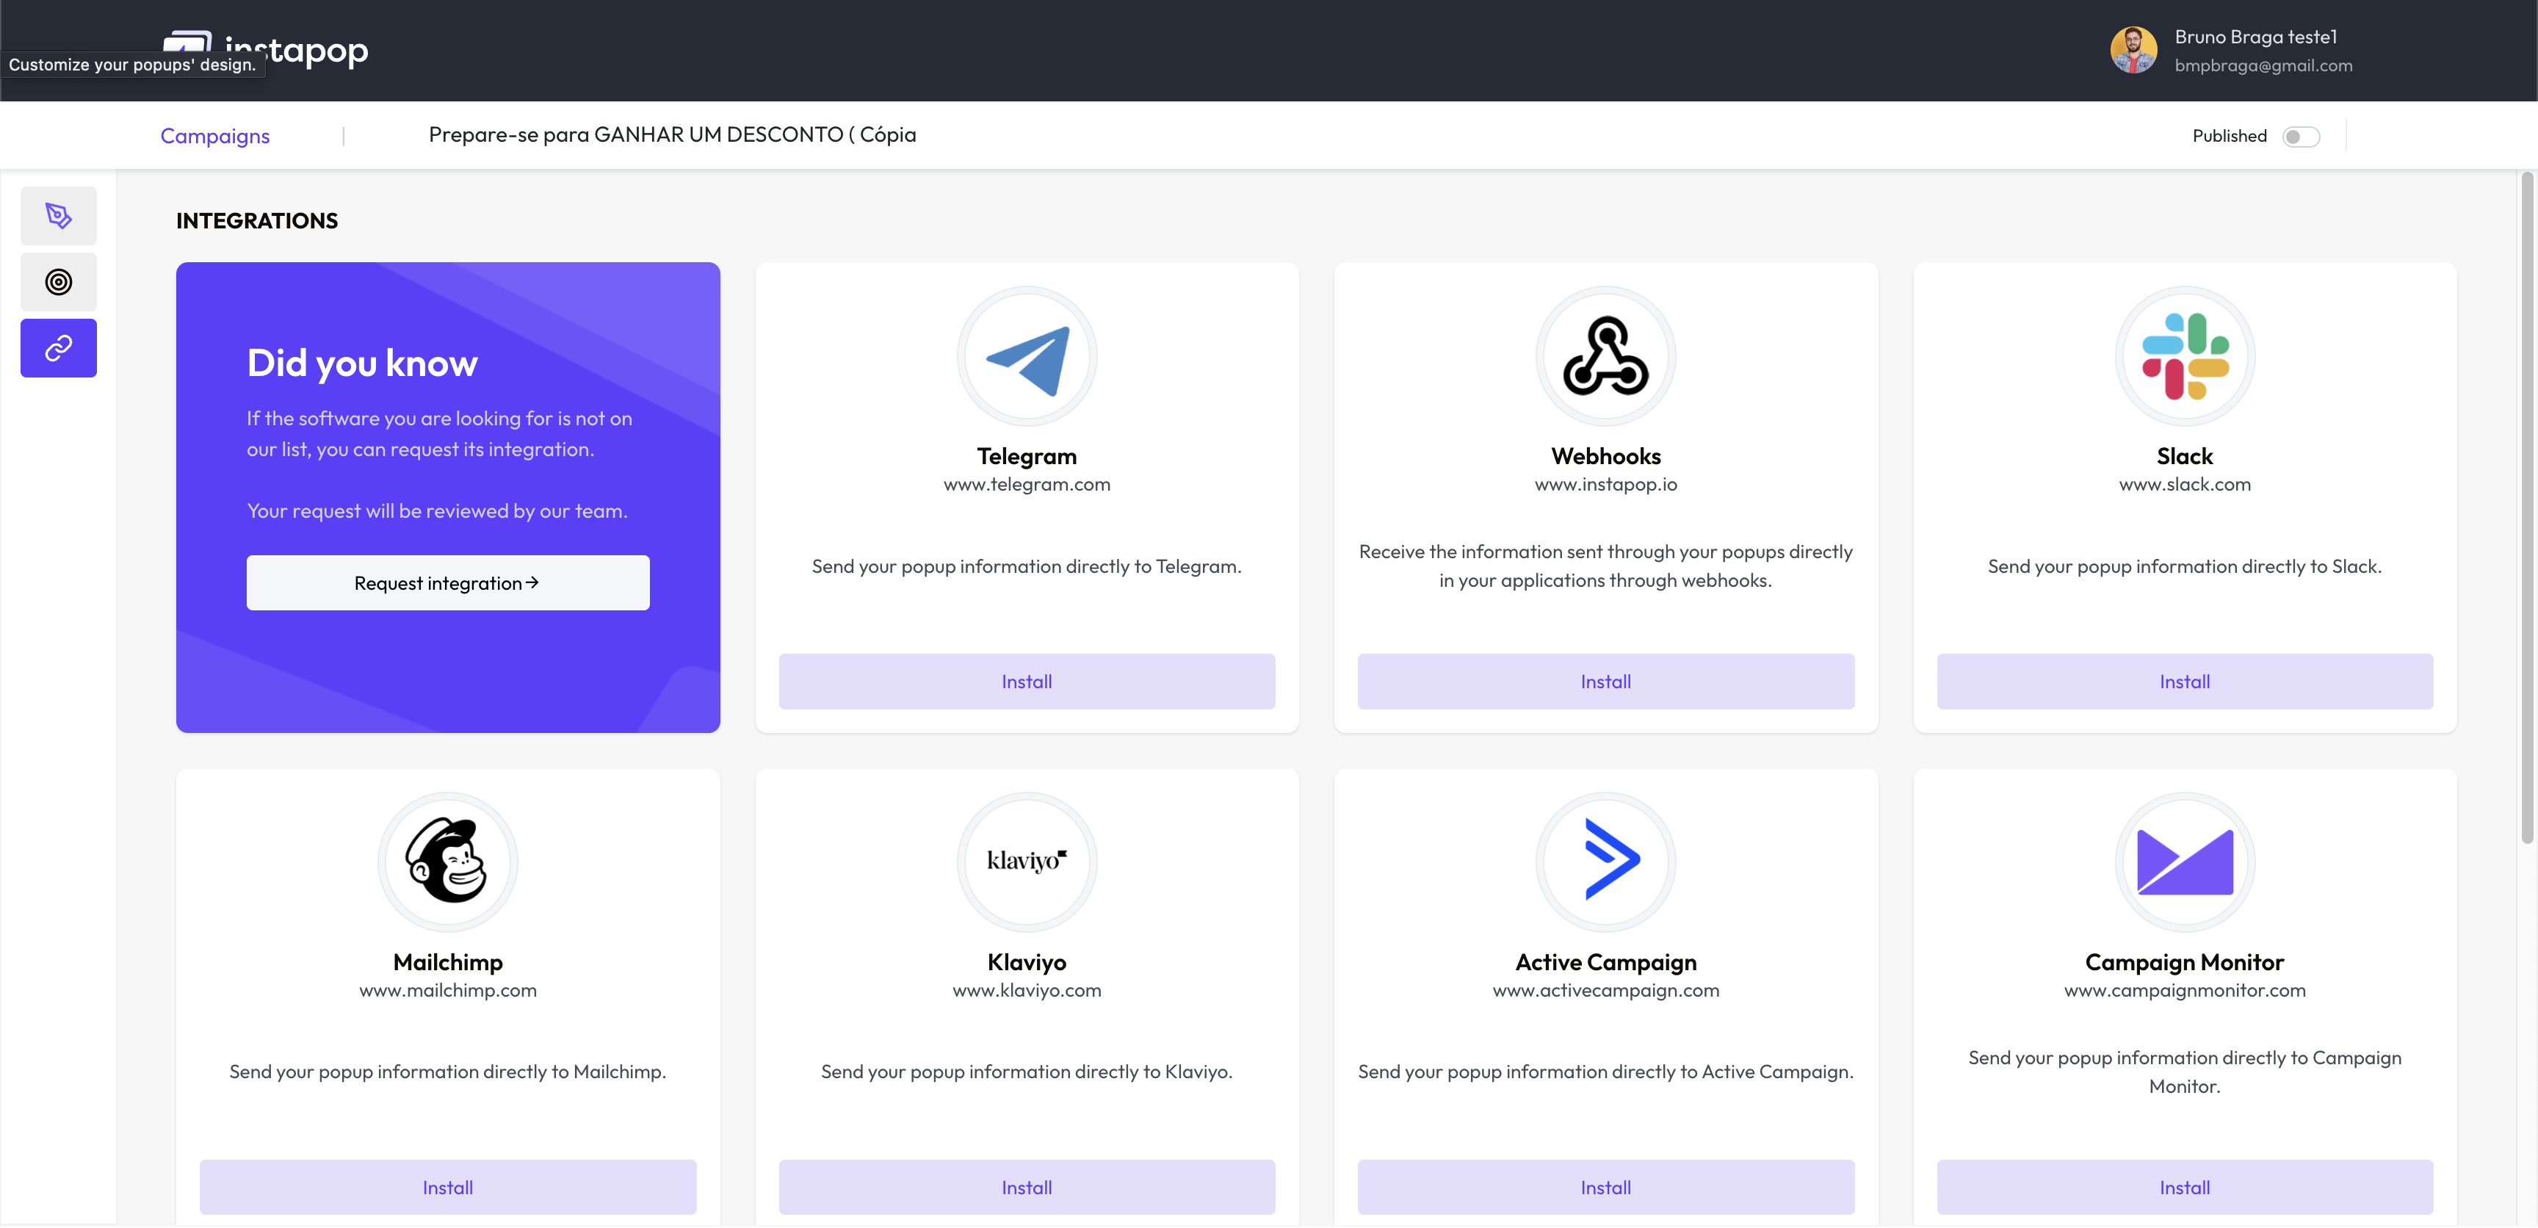Install the Telegram integration
The height and width of the screenshot is (1228, 2538).
(1027, 681)
